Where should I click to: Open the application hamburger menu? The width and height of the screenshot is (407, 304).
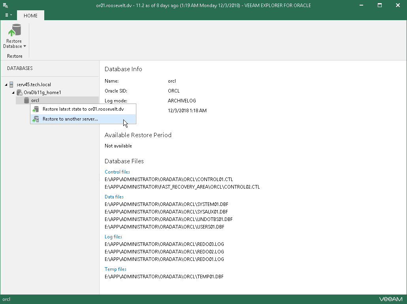click(x=8, y=15)
